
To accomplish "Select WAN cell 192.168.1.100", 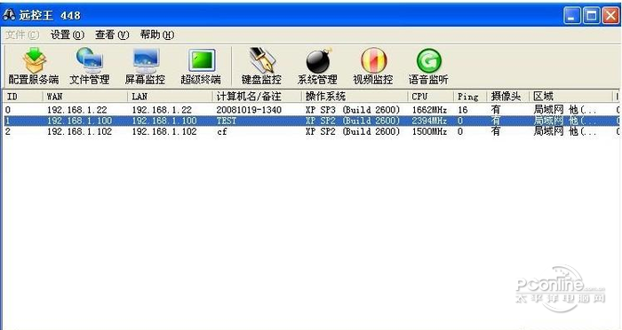I will (79, 121).
